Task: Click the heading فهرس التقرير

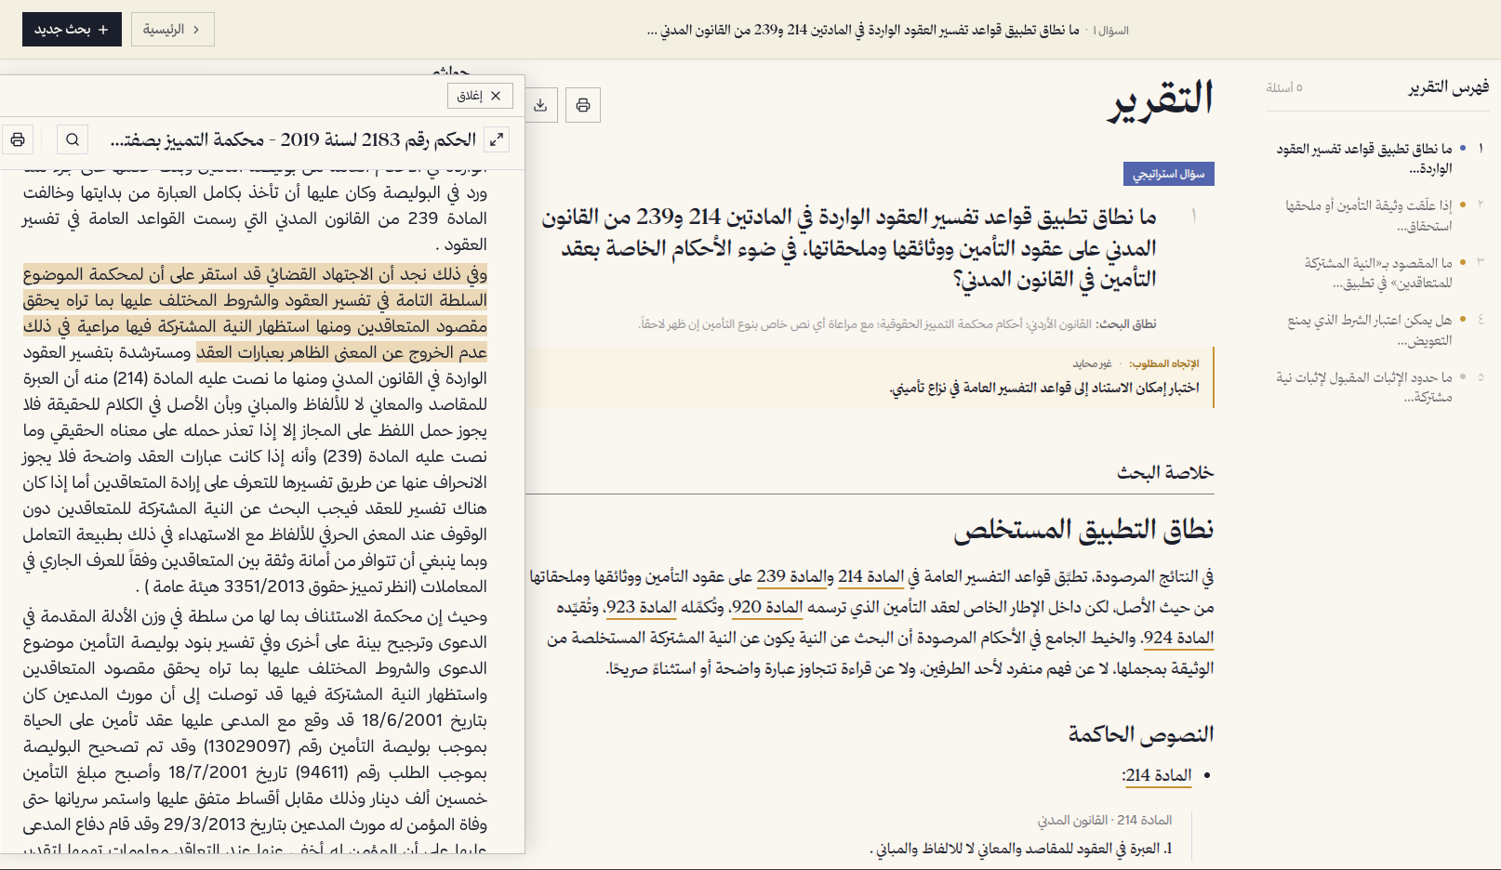Action: [x=1448, y=87]
